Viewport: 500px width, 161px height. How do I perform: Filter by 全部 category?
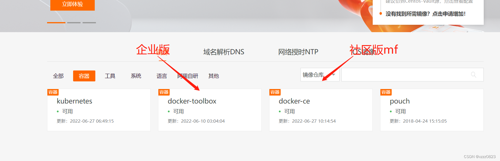pos(58,76)
